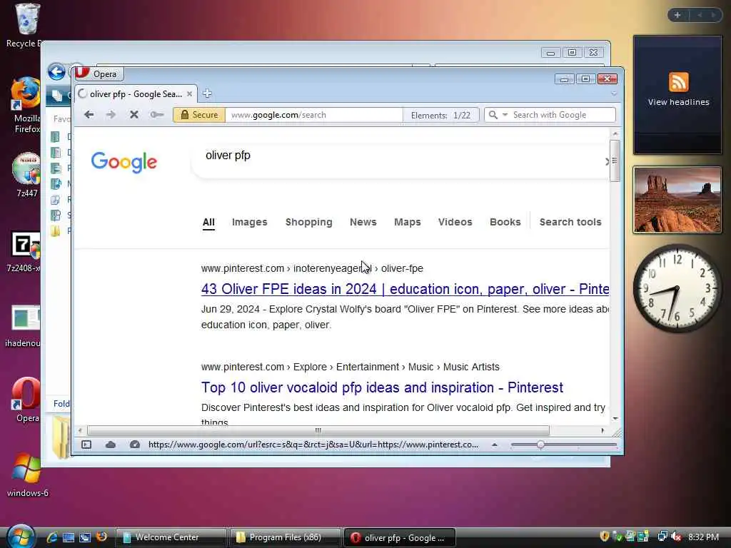Open Top 10 oliver vocaloid pfp link
This screenshot has width=731, height=548.
[382, 387]
